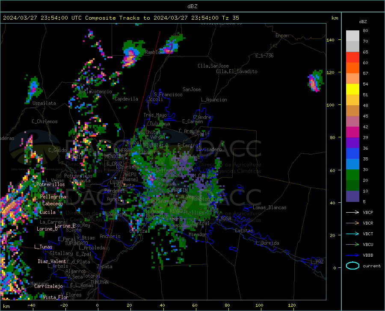
Task: Click the L_Asuncion label
Action: (214, 100)
